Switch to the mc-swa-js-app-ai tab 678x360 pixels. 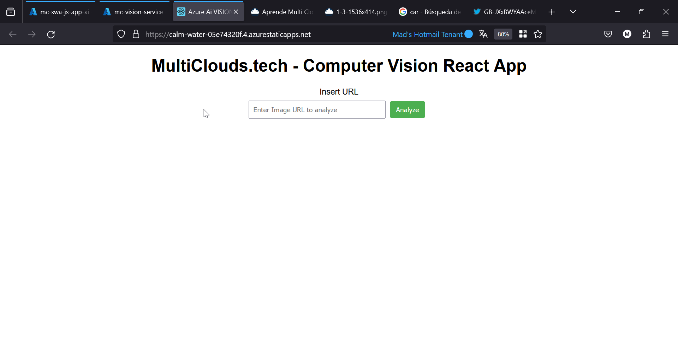60,12
